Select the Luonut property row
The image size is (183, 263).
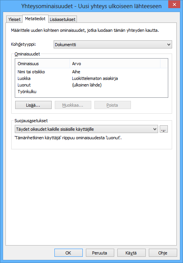click(x=91, y=85)
